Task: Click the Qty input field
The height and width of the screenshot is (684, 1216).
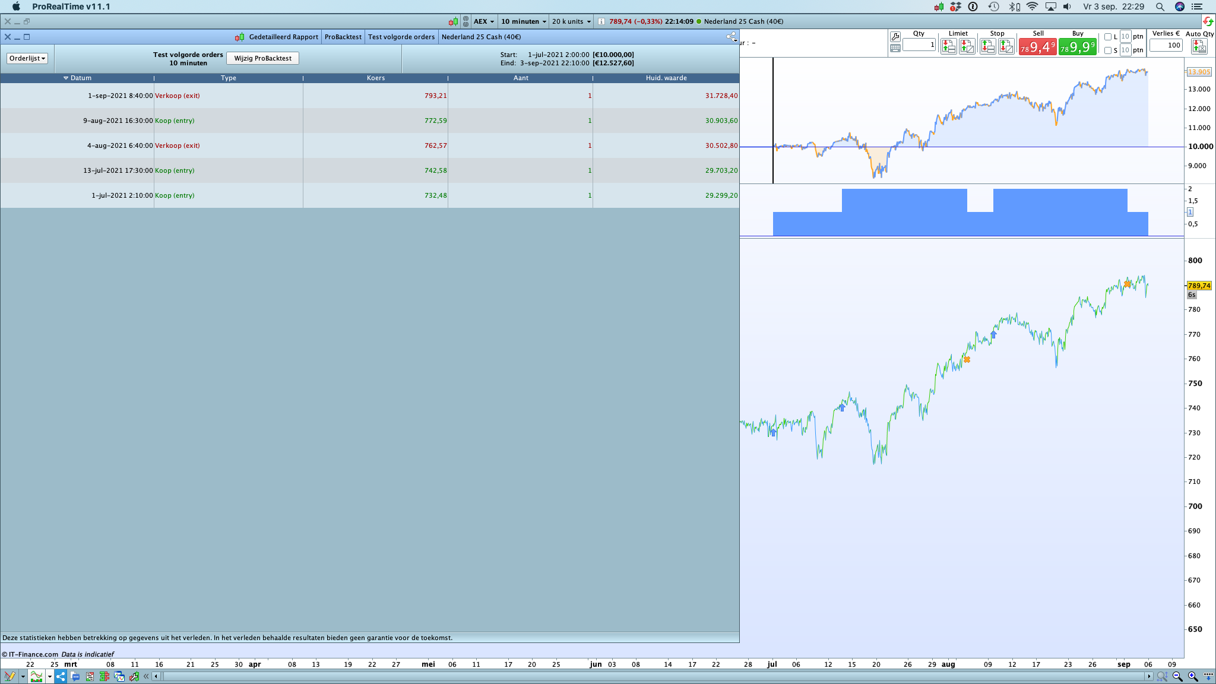Action: [x=919, y=45]
